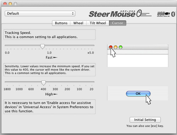Click the Sensitivity description text box

(50, 70)
